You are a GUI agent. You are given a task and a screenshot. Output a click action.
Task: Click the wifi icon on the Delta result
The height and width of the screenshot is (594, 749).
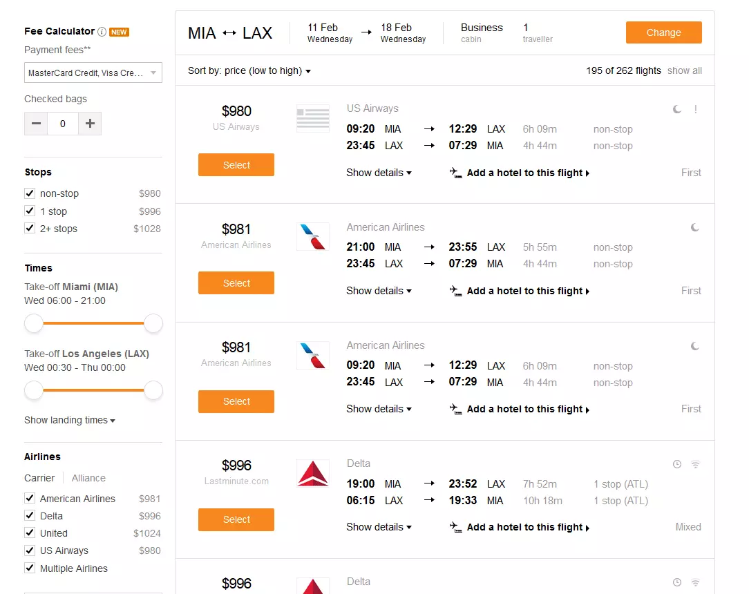pos(695,464)
